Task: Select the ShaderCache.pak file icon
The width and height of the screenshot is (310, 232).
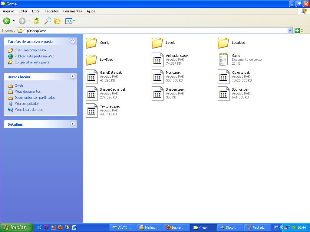Action: coord(91,94)
